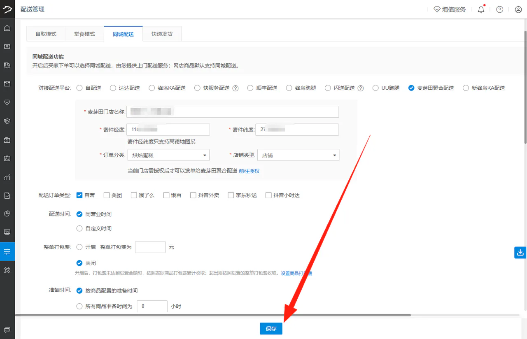Focus the 麦芽田门店名称 input field
Image resolution: width=527 pixels, height=339 pixels.
[x=233, y=112]
